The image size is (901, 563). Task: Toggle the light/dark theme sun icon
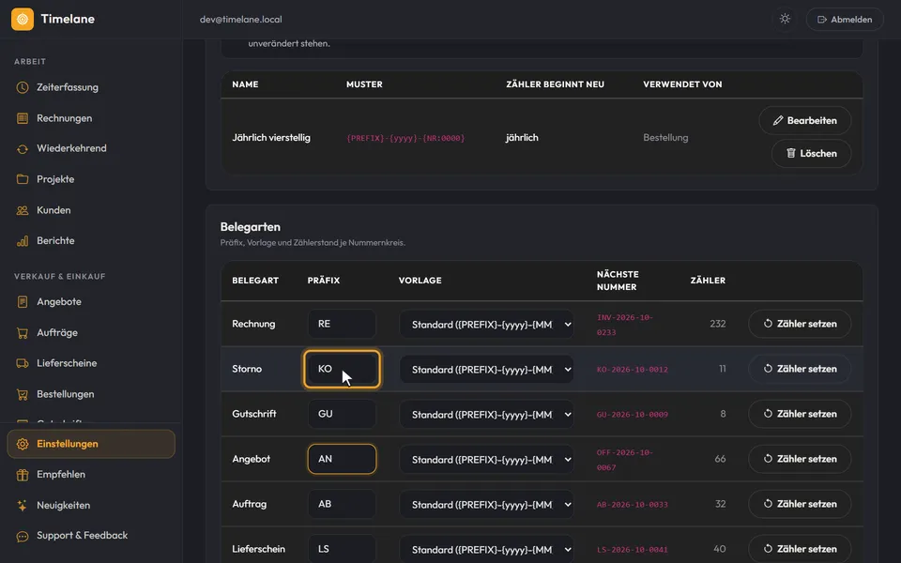(x=785, y=19)
